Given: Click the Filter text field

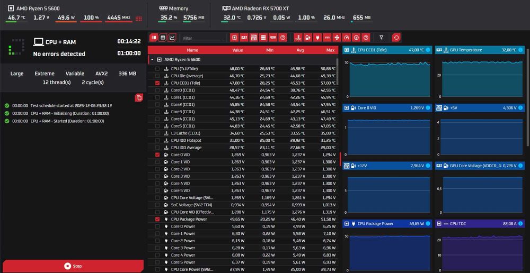Looking at the screenshot, I should pyautogui.click(x=203, y=38).
